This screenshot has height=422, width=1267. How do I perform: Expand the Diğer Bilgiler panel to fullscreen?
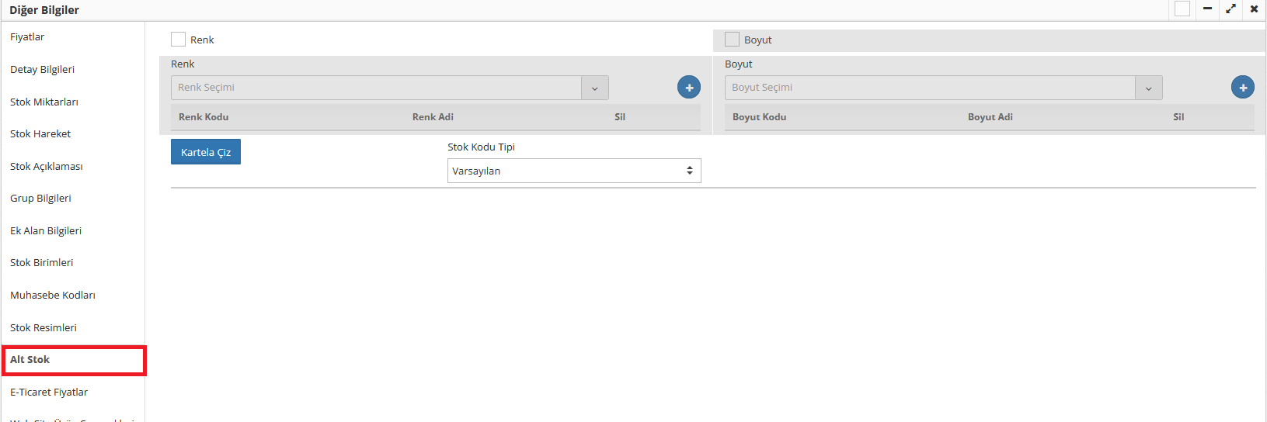click(x=1230, y=9)
